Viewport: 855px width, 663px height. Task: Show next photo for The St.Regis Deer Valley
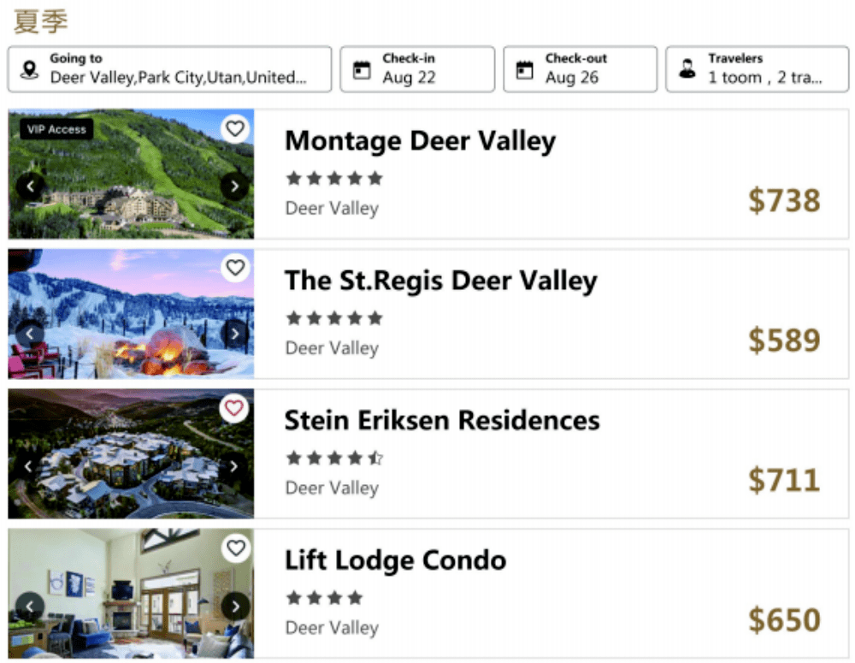[234, 334]
